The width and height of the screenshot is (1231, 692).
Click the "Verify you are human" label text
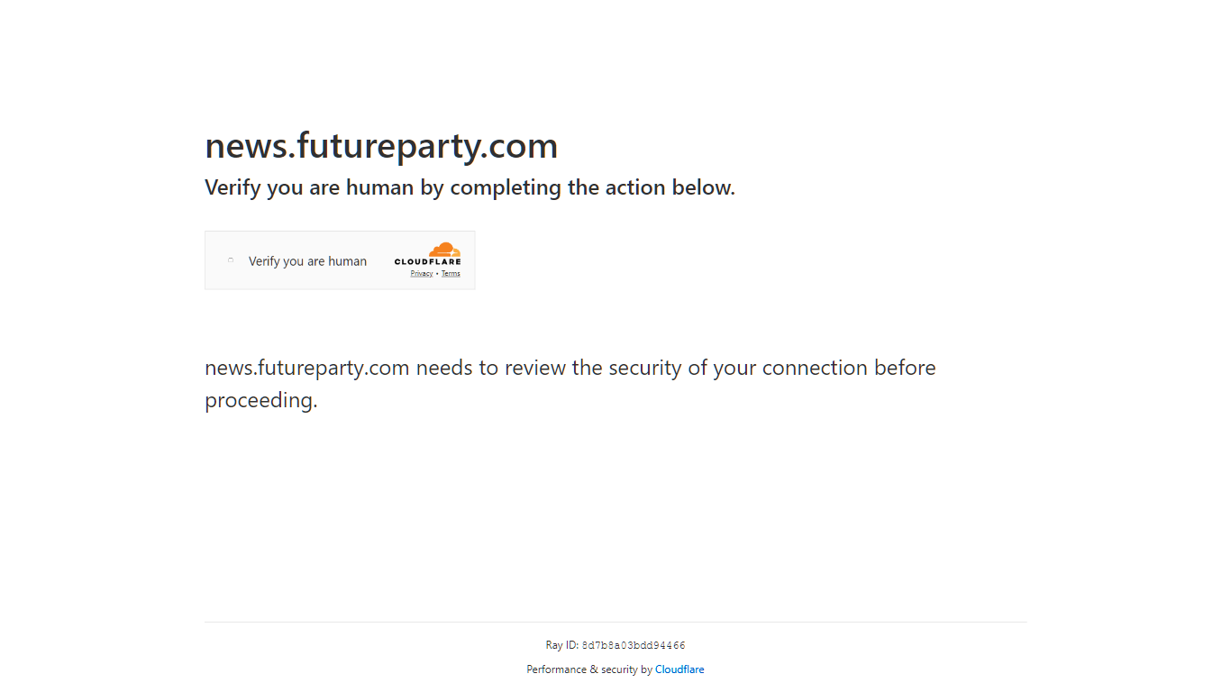pos(307,260)
